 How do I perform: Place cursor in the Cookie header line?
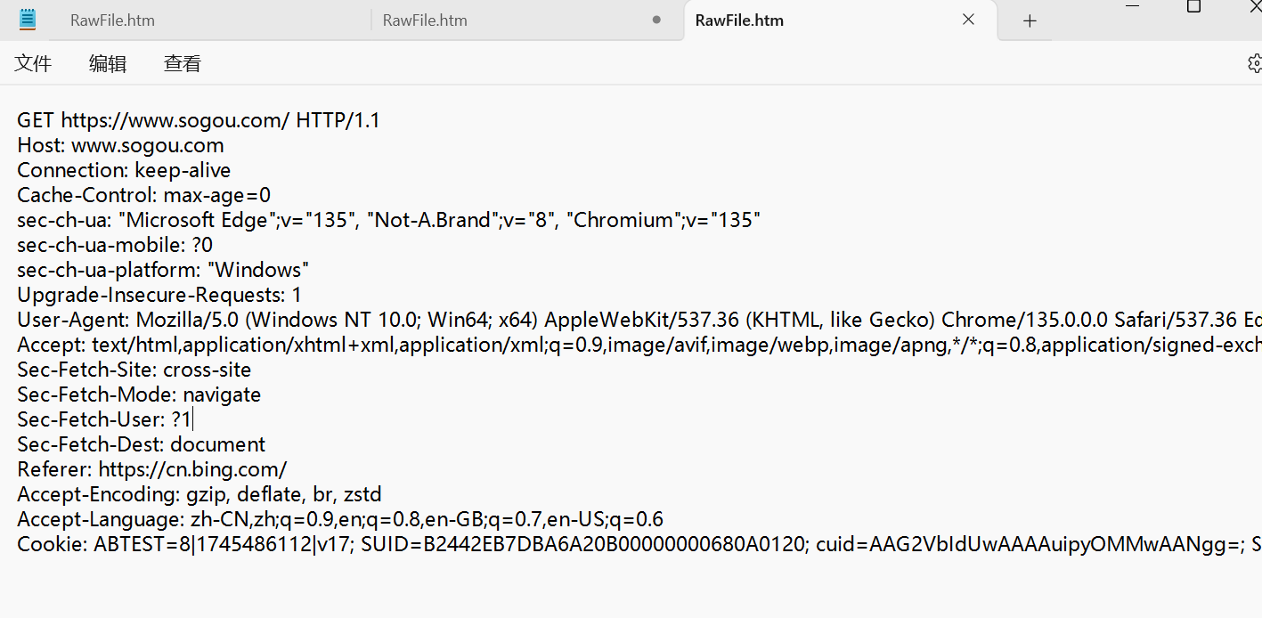point(639,544)
